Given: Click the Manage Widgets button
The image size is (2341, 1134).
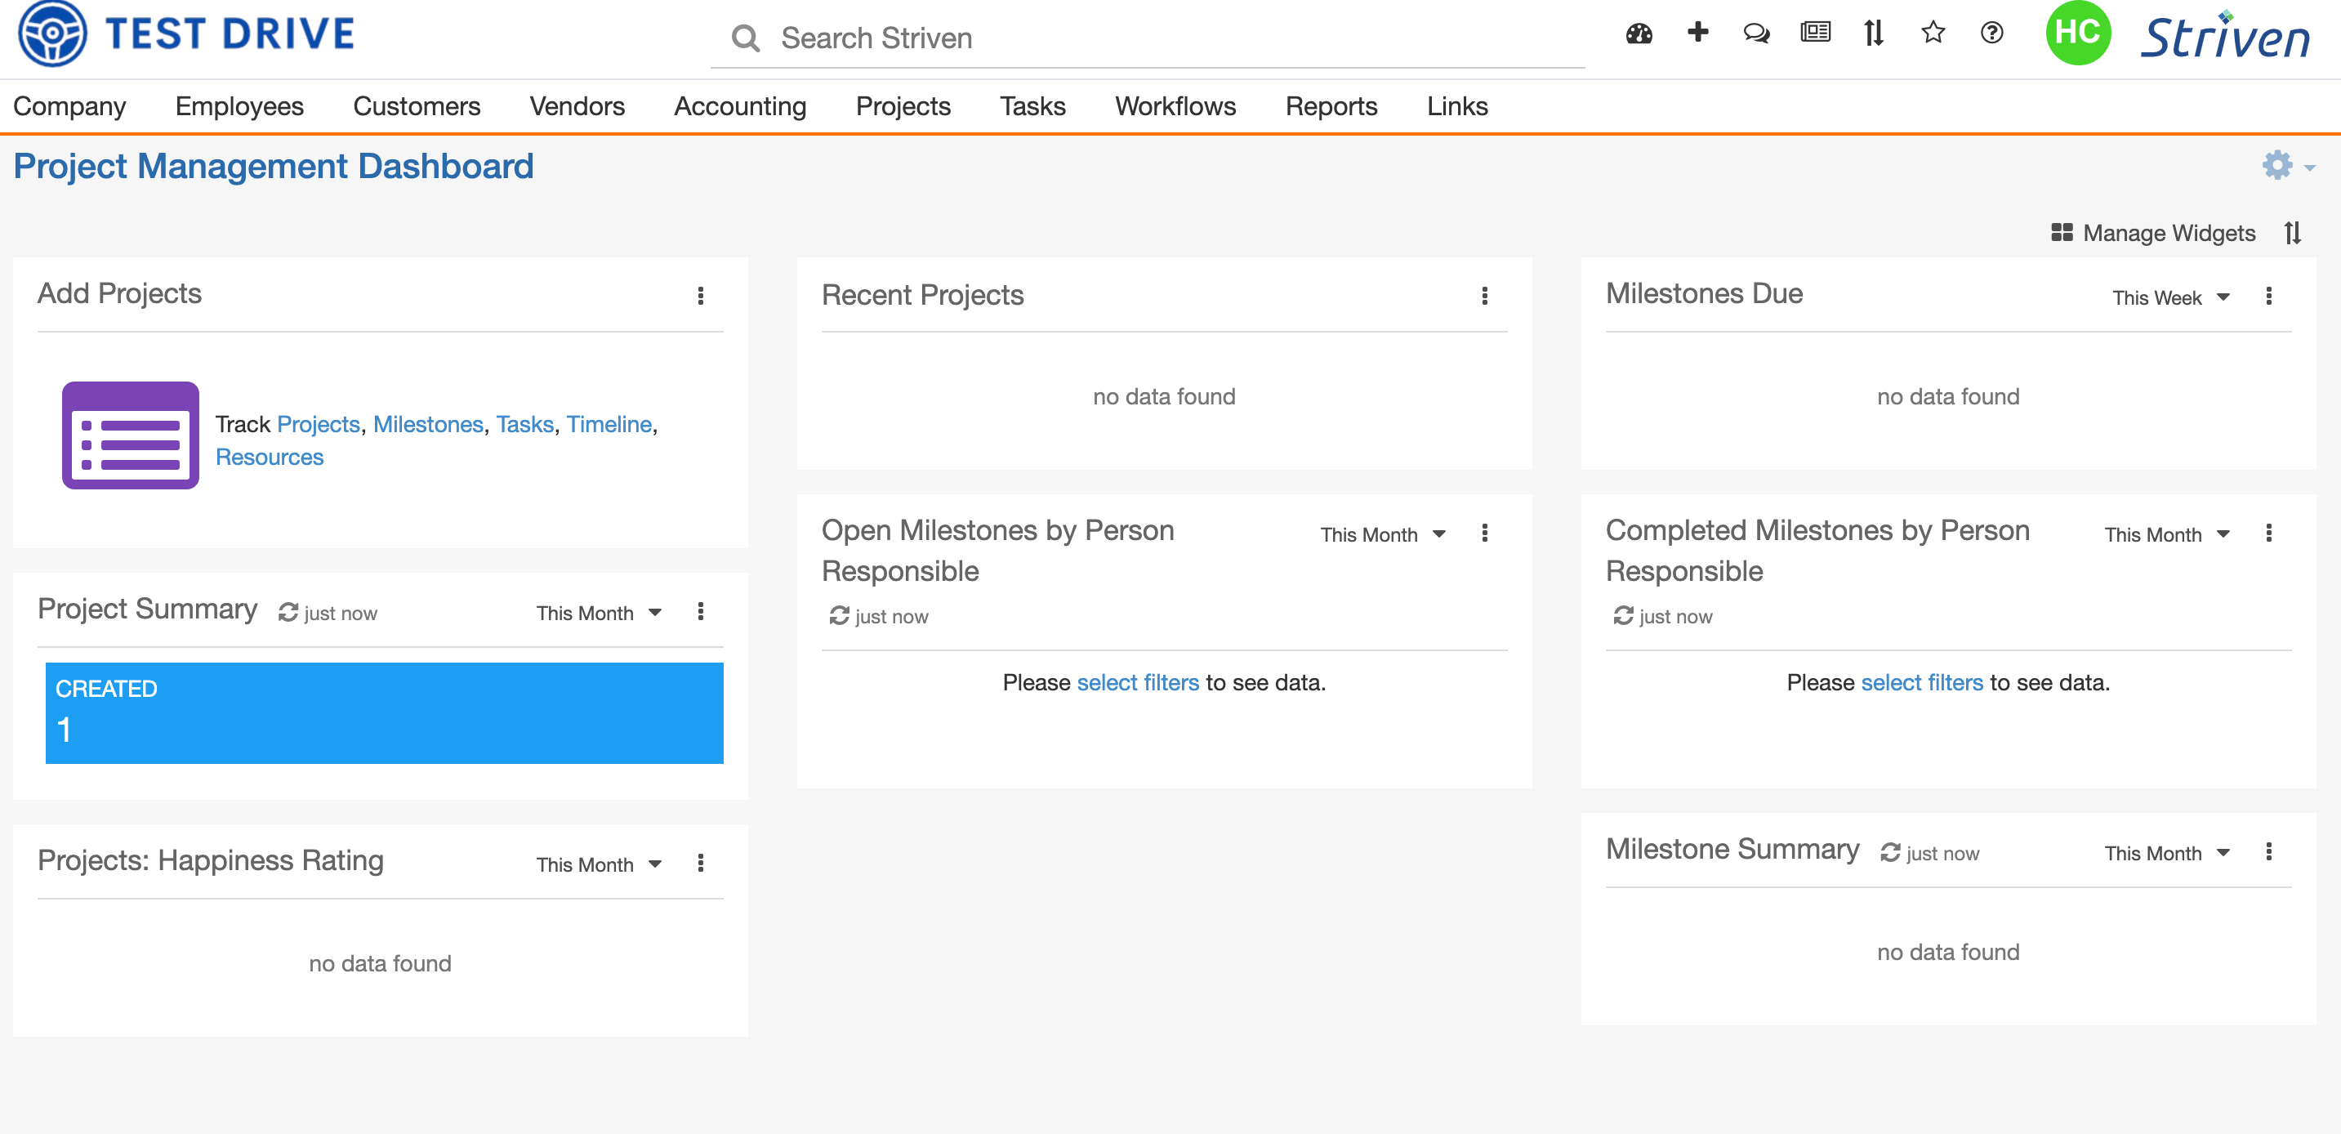Looking at the screenshot, I should pos(2153,234).
